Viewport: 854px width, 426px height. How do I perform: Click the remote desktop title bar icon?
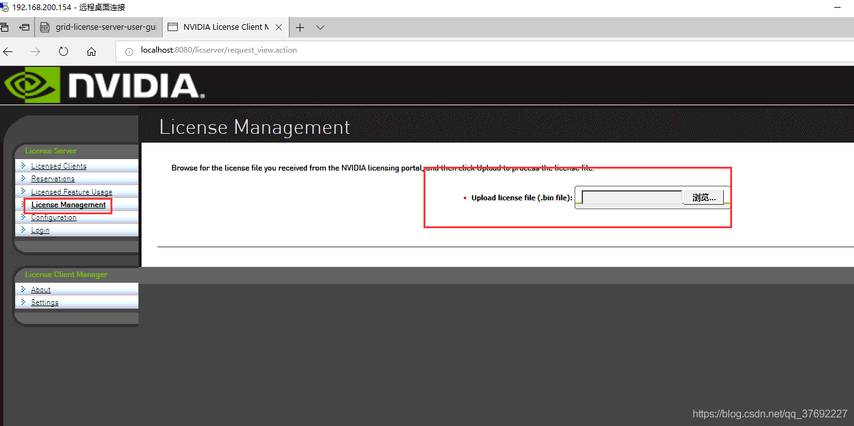[x=4, y=7]
